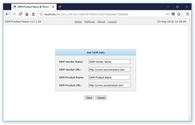This screenshot has height=125, width=195.
Task: Minimize the browser window
Action: [168, 7]
